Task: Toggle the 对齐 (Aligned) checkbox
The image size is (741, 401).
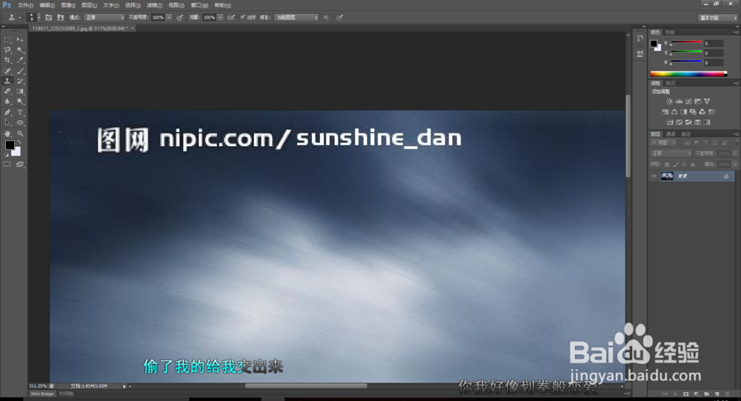Action: [242, 18]
